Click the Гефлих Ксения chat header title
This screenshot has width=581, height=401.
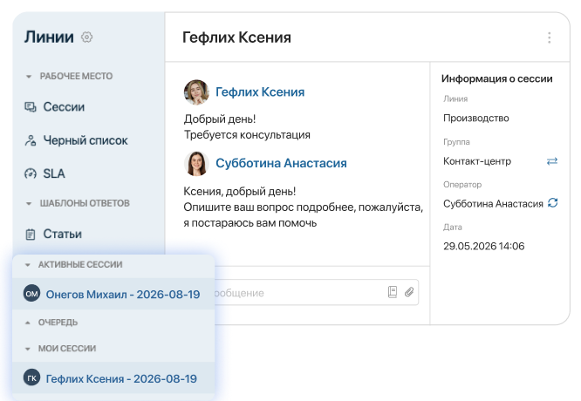236,37
